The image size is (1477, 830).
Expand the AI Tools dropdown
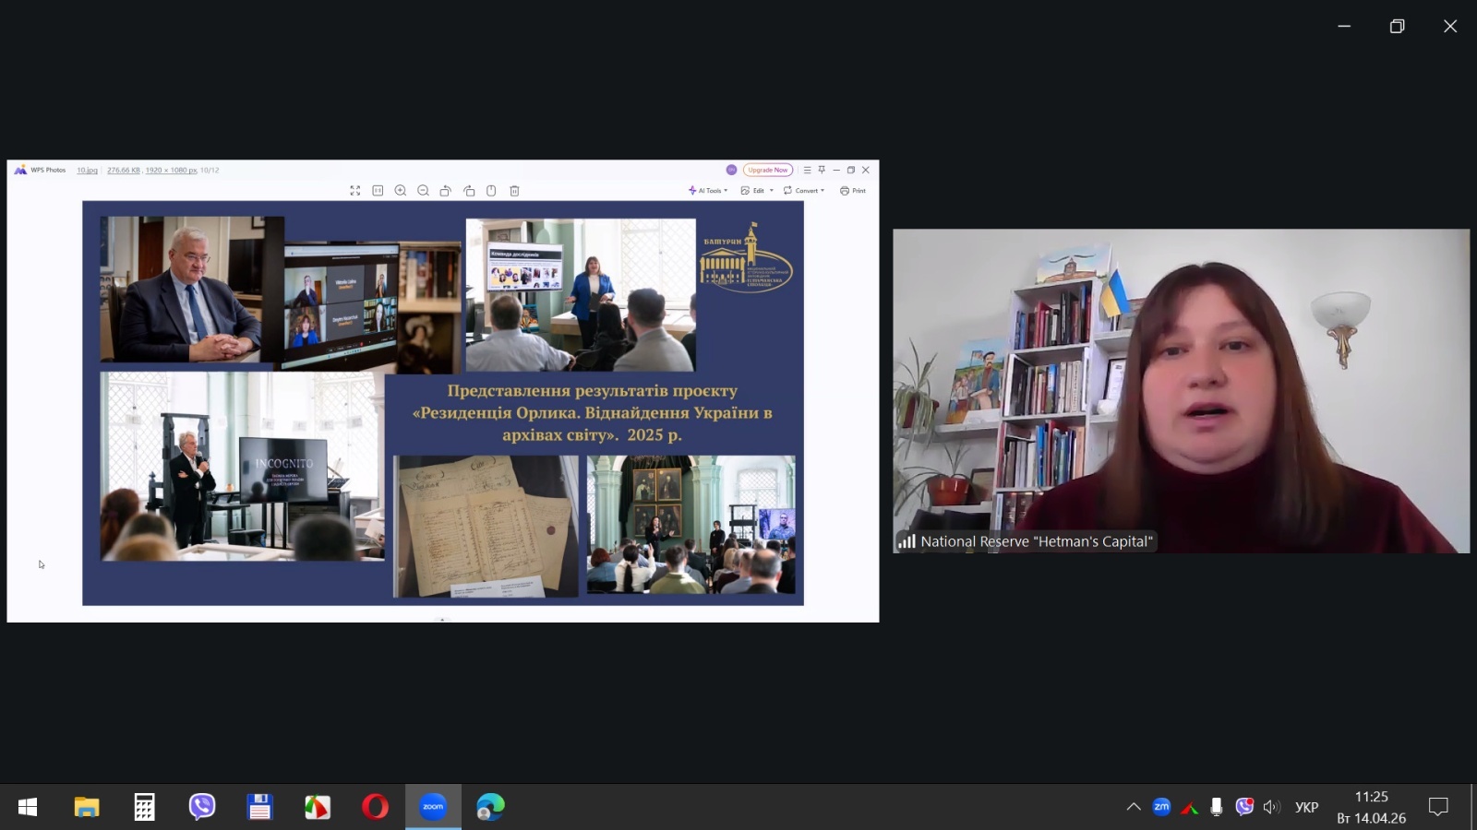point(708,191)
